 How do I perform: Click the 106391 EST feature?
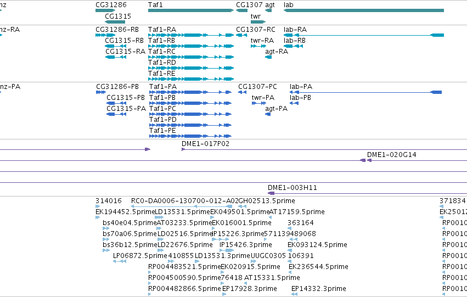pos(290,261)
